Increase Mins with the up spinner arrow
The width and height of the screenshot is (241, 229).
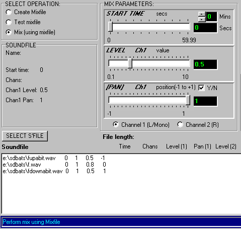point(202,14)
